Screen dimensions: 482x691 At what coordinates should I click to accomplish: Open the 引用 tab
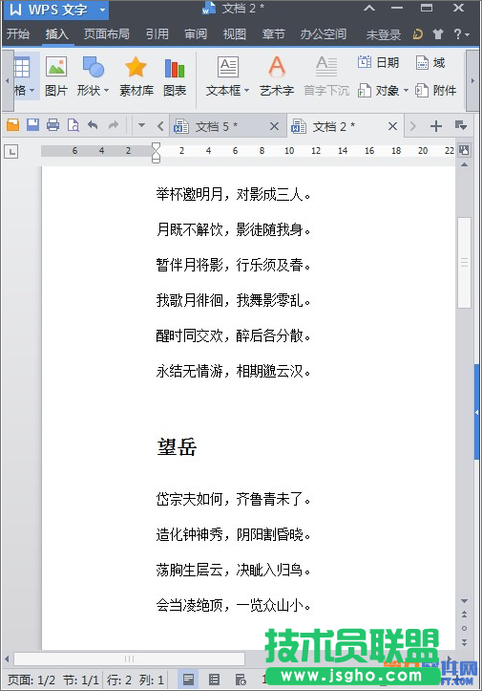[157, 34]
